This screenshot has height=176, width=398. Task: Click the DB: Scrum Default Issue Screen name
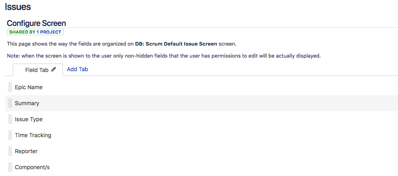click(x=176, y=44)
